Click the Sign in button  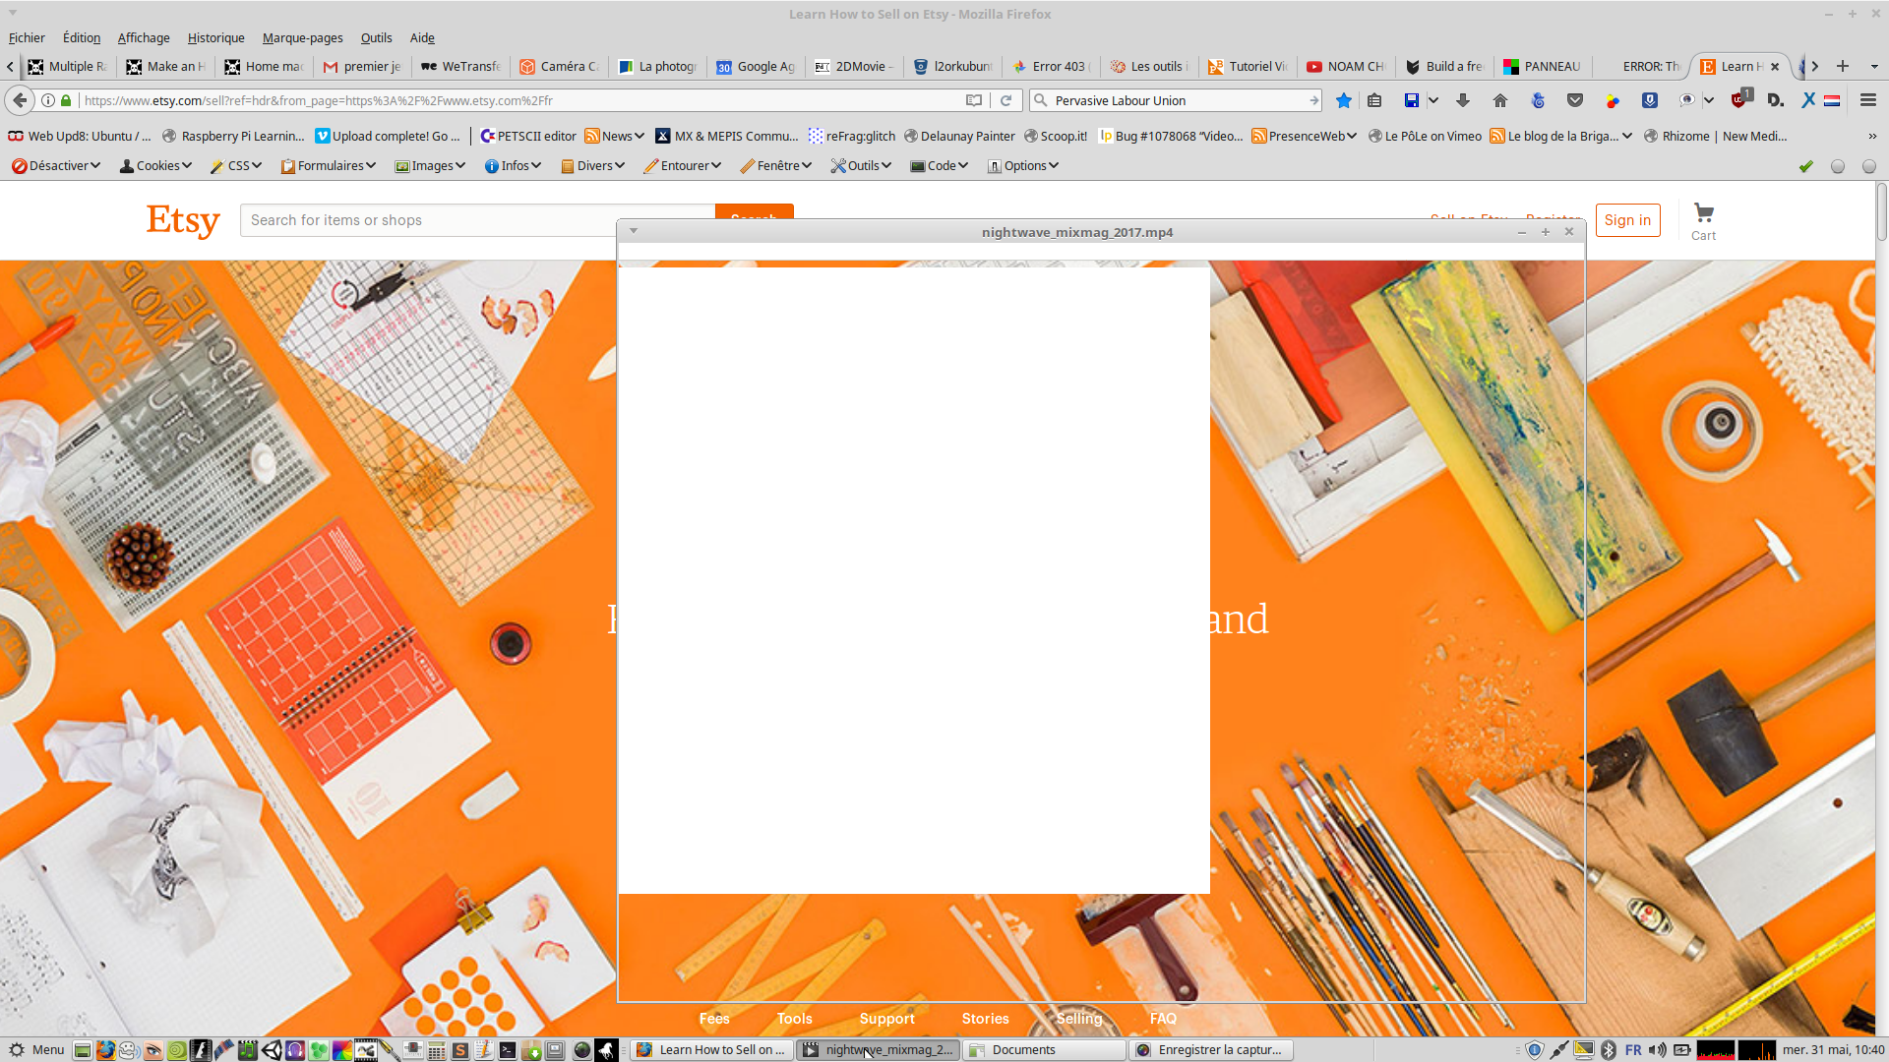(x=1627, y=220)
